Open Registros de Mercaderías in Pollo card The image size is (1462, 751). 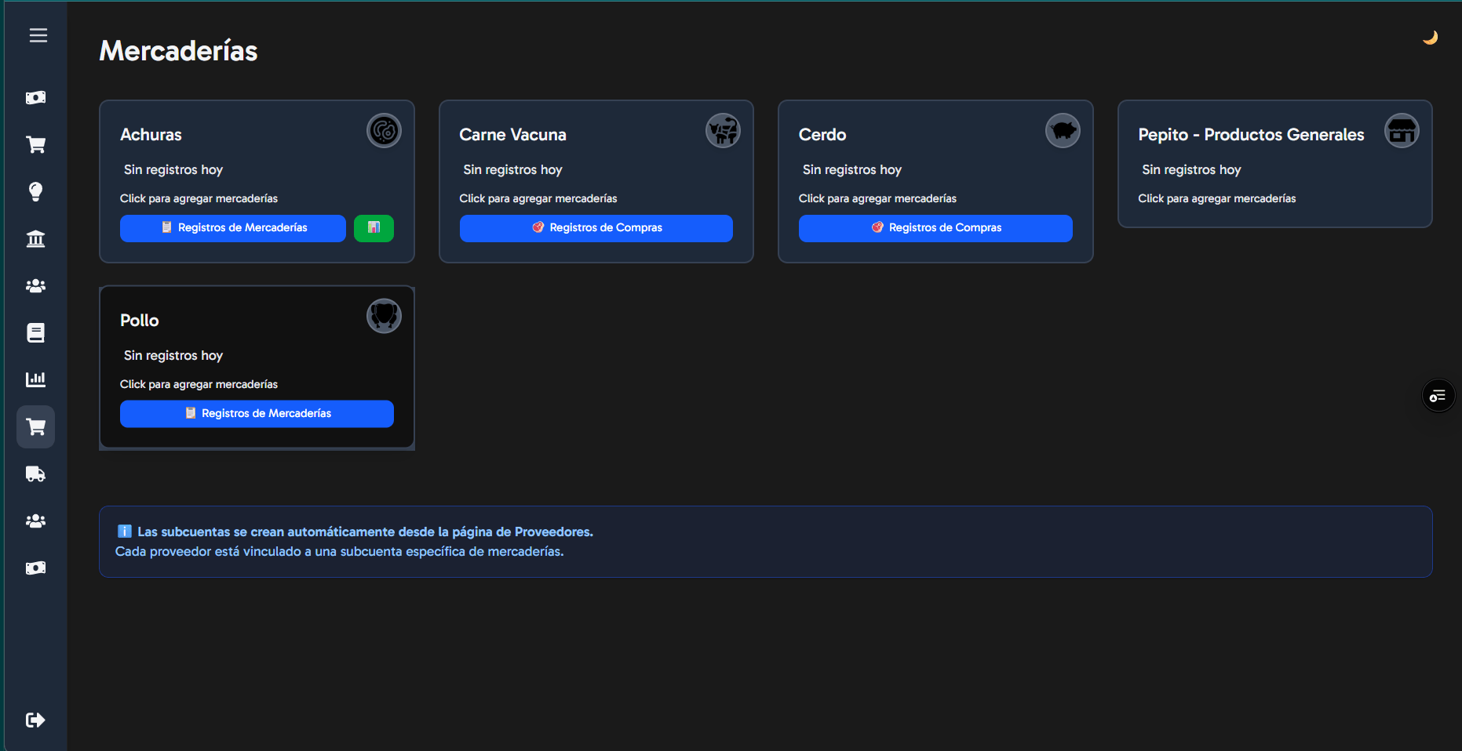tap(257, 414)
